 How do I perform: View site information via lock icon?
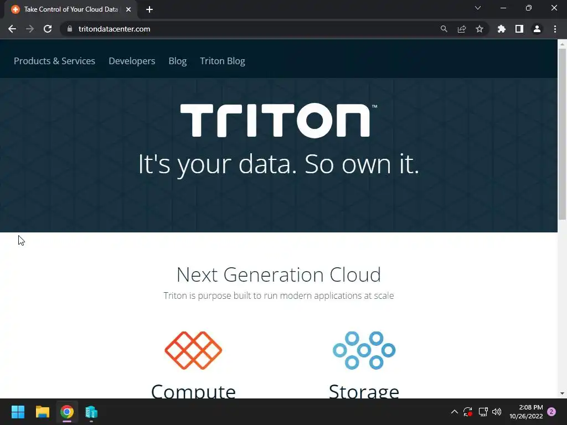coord(70,29)
